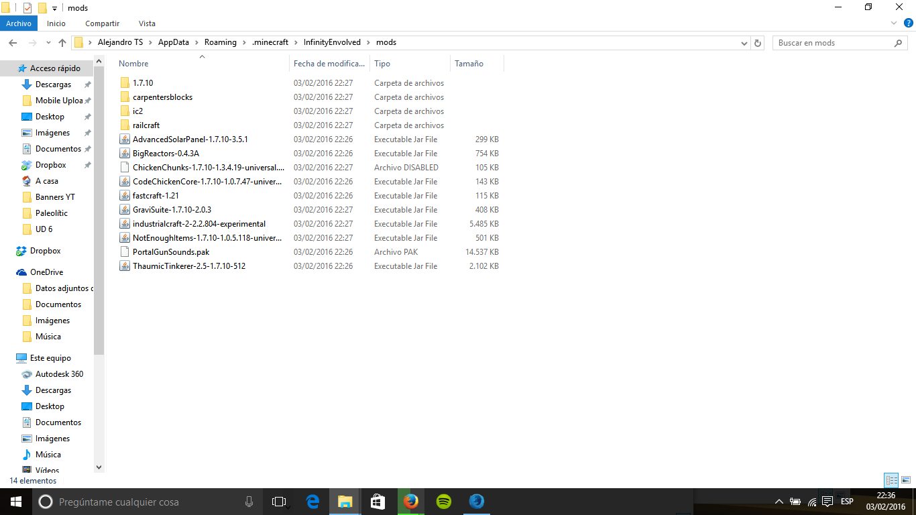
Task: Sort by the Nombre column header
Action: click(x=133, y=64)
